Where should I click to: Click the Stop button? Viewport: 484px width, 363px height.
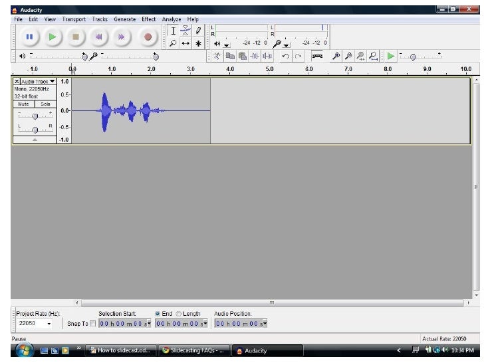click(x=76, y=37)
